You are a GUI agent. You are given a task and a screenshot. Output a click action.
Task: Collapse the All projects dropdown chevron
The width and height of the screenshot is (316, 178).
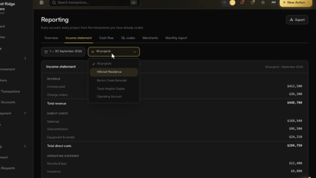[x=135, y=52]
